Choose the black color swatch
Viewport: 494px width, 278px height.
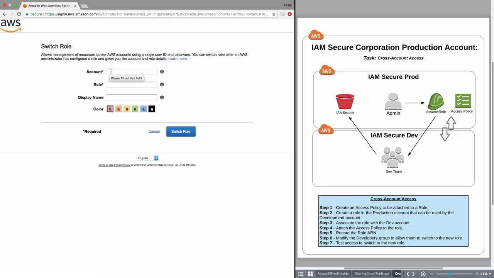(x=152, y=109)
